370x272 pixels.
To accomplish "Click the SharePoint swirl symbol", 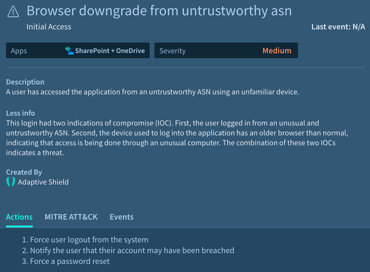I will (x=67, y=49).
